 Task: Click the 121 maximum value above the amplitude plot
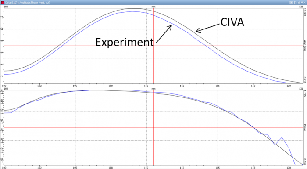[x=301, y=7]
